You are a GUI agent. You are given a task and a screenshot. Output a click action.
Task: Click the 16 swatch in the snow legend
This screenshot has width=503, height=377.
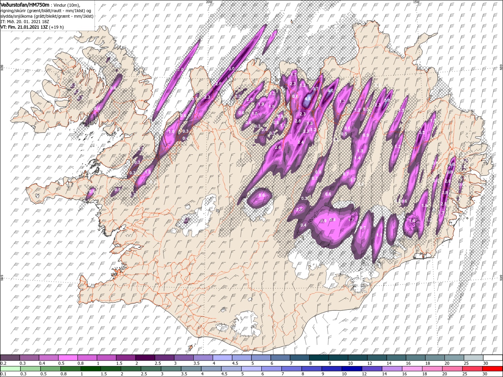click(415, 358)
